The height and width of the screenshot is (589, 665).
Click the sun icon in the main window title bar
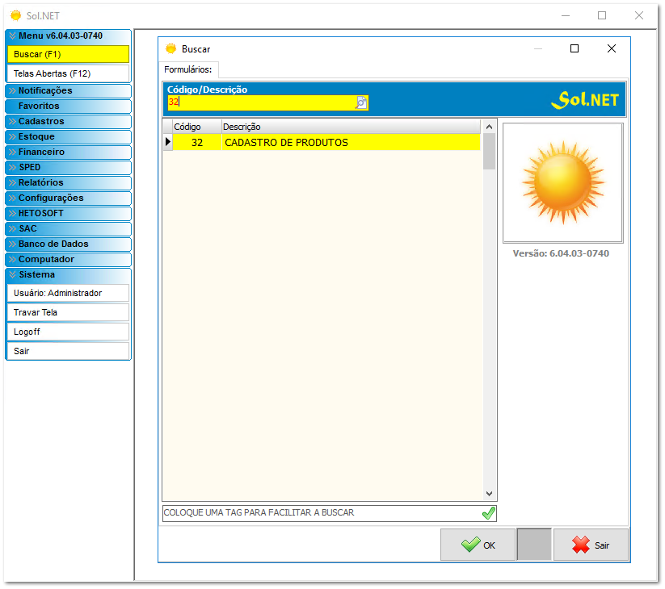(x=15, y=15)
